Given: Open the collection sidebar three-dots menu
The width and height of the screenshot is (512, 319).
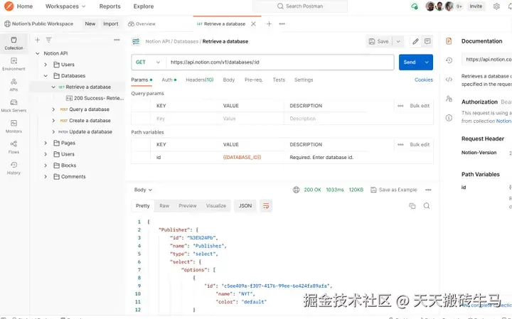Looking at the screenshot, I should point(117,40).
